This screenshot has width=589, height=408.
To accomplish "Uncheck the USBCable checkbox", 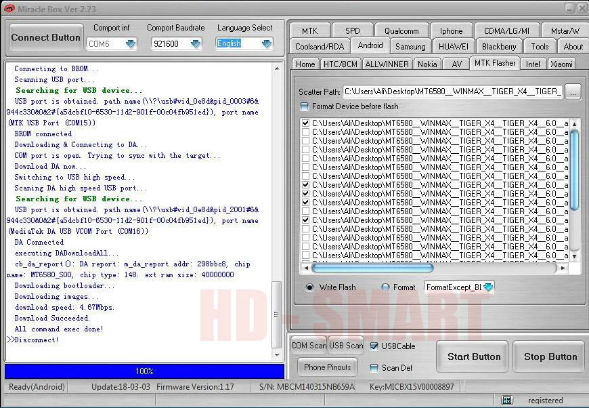I will coord(374,346).
